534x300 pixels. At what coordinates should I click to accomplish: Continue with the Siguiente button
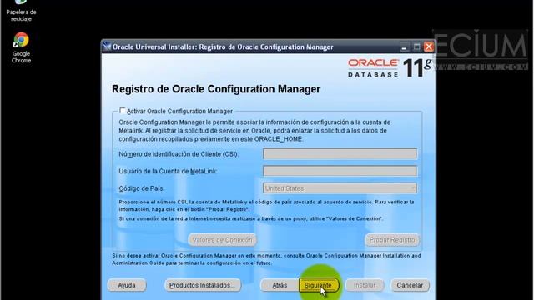pos(319,285)
